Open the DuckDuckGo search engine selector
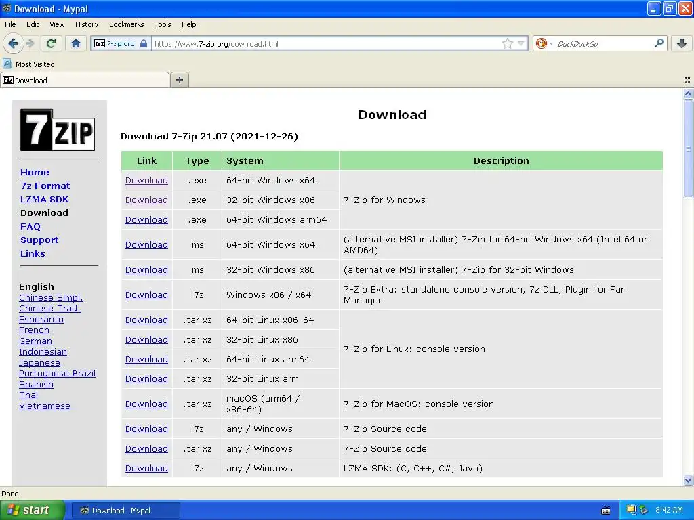 [544, 43]
